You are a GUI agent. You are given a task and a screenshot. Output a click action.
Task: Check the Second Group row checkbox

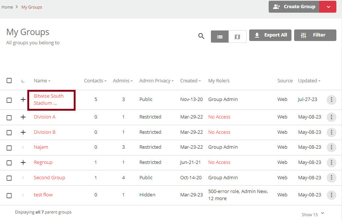[x=9, y=178]
